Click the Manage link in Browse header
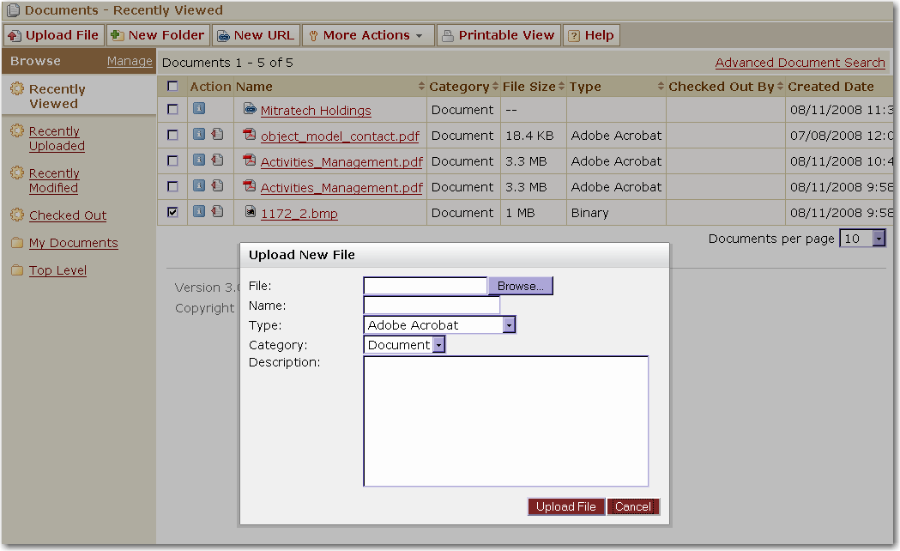The height and width of the screenshot is (551, 900). [x=130, y=61]
